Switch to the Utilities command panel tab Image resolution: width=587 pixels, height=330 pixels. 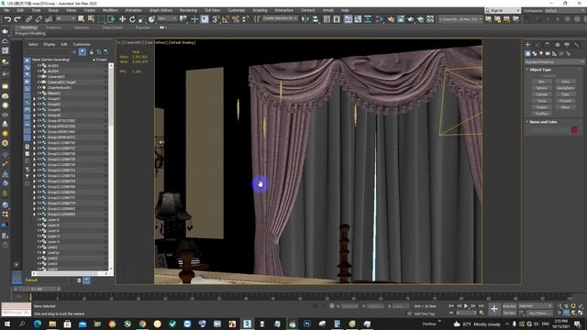pos(577,45)
